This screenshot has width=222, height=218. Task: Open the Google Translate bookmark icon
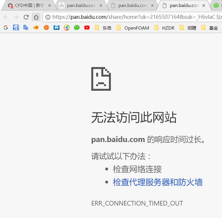(x=26, y=28)
